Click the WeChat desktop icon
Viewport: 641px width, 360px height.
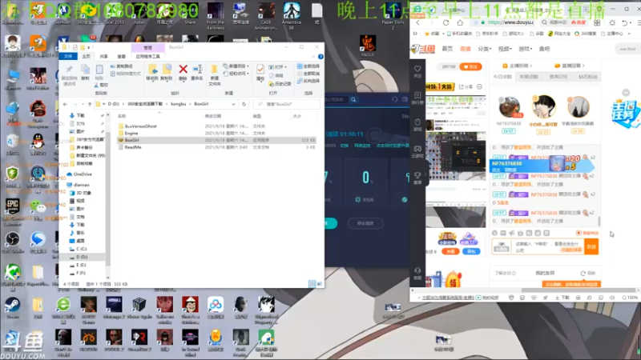(x=38, y=210)
